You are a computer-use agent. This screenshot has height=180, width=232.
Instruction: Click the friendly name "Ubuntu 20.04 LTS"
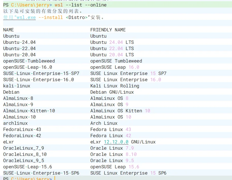(x=112, y=55)
